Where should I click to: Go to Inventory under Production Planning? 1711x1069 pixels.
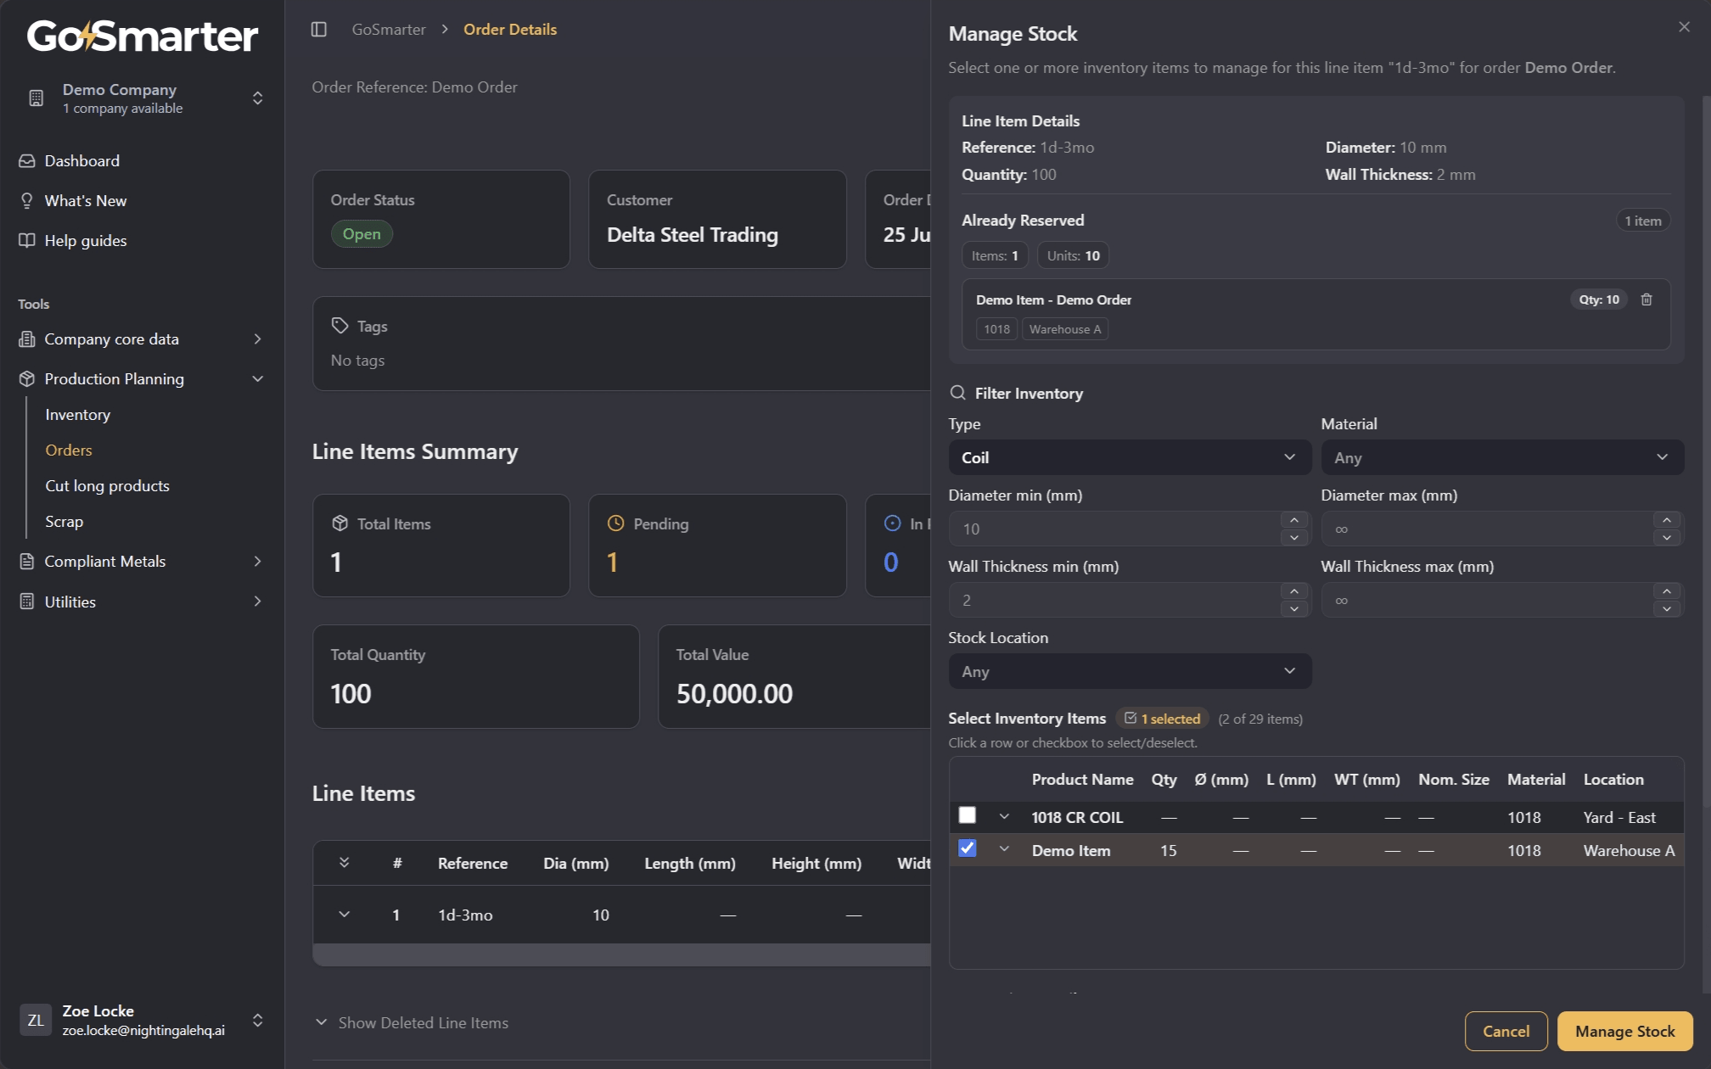coord(77,415)
